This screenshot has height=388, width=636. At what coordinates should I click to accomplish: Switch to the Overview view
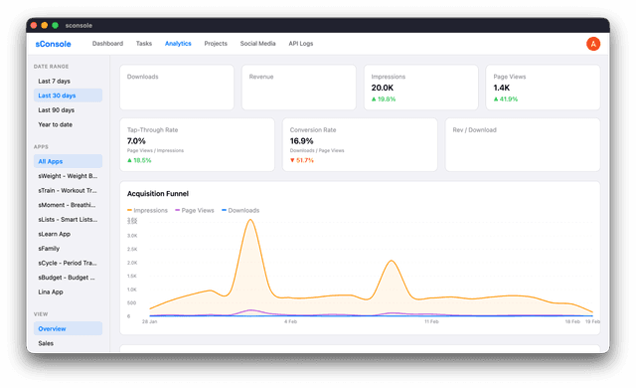point(68,328)
